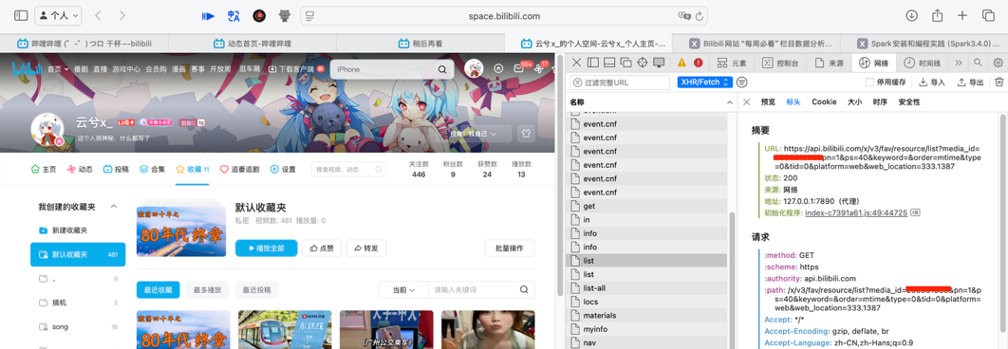Image resolution: width=1008 pixels, height=349 pixels.
Task: Open the 追番追剧 profile tab
Action: [x=239, y=169]
